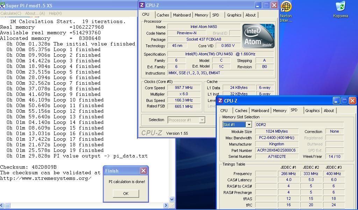Click Super PI vertical scrollbar down arrow
Screen dimensions: 358x210
pos(172,199)
